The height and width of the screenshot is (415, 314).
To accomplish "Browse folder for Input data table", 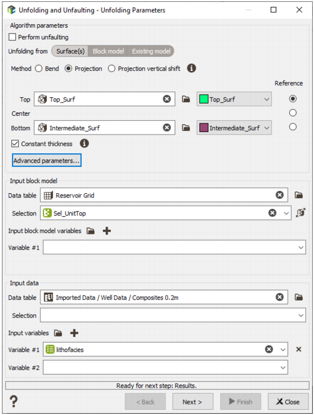I will coord(299,297).
